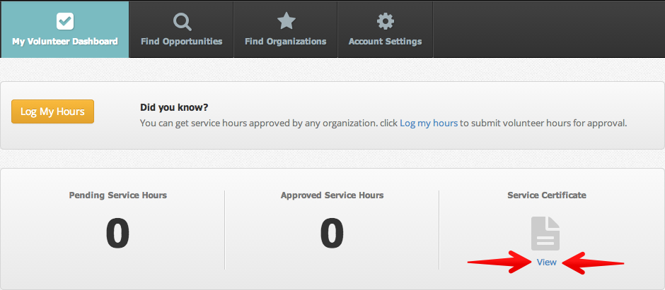Click the Approved Service Hours count of 0
The image size is (665, 290).
tap(332, 234)
